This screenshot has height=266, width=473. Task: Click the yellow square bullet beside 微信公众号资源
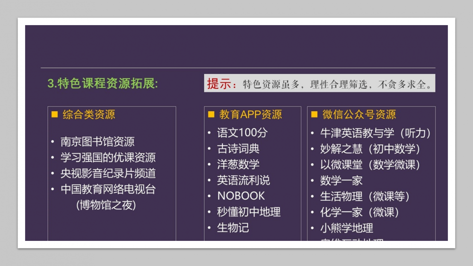point(314,115)
